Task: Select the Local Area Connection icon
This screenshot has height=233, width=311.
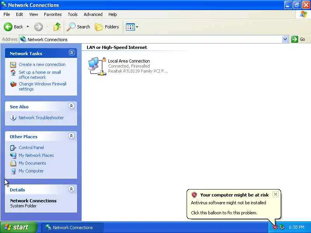Action: 97,66
